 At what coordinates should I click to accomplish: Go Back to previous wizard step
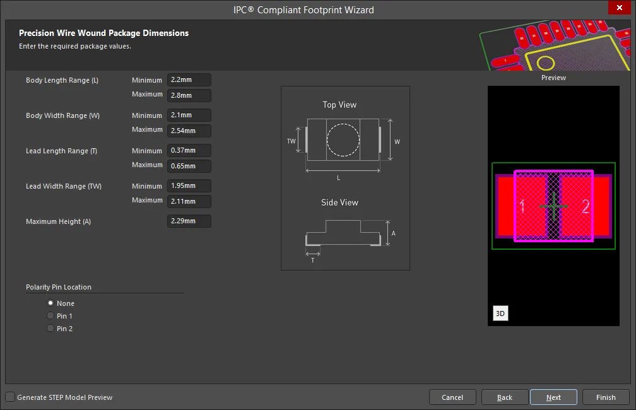pyautogui.click(x=505, y=397)
